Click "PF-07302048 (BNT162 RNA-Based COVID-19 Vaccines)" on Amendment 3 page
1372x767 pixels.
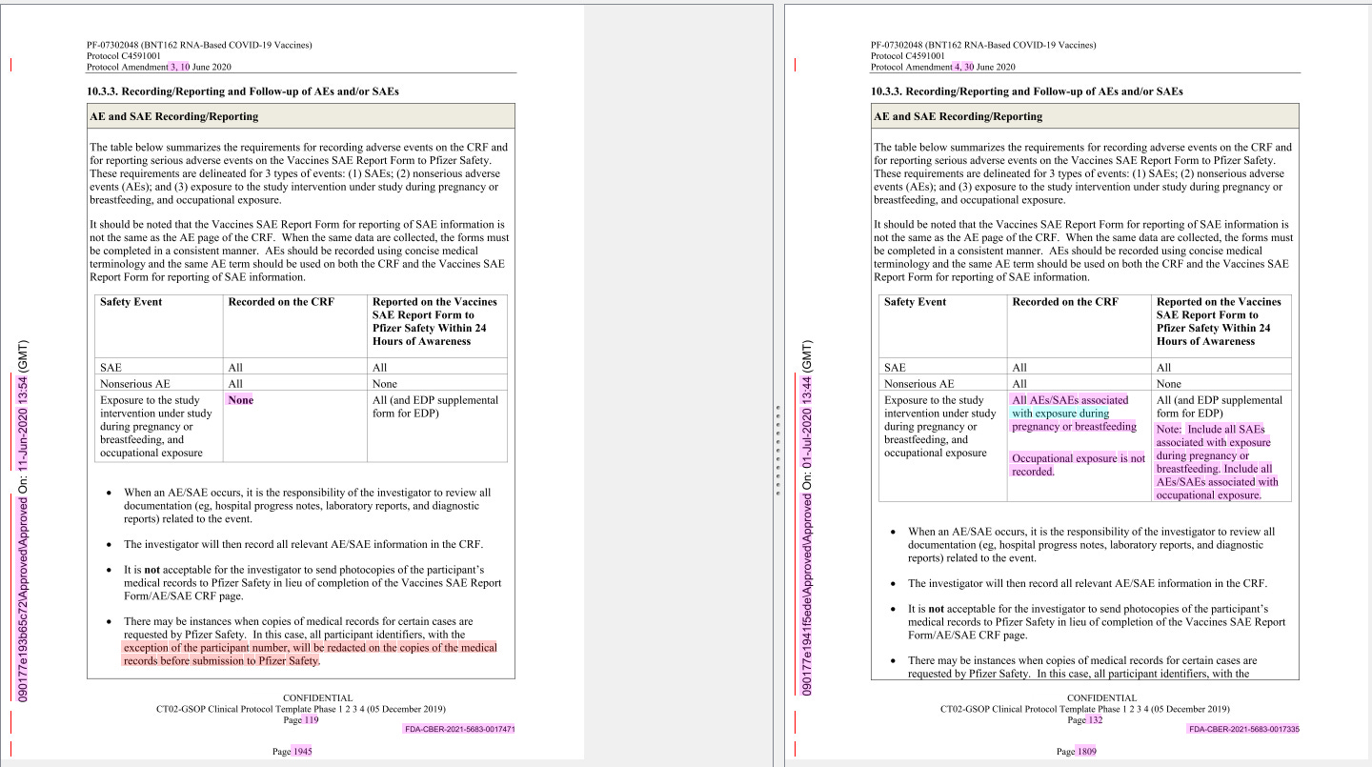(199, 45)
